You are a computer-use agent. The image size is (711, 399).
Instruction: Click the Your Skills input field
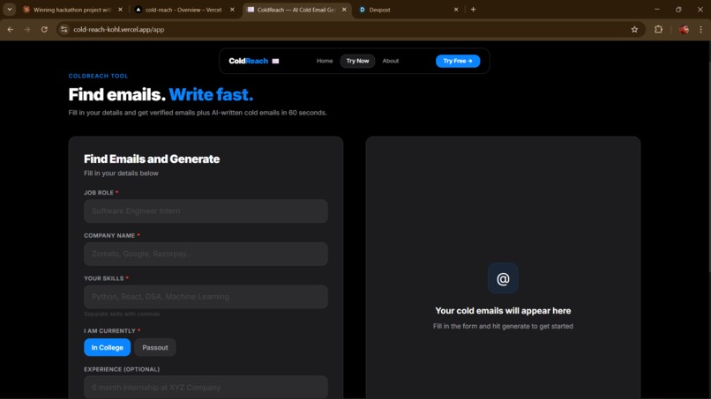click(206, 297)
